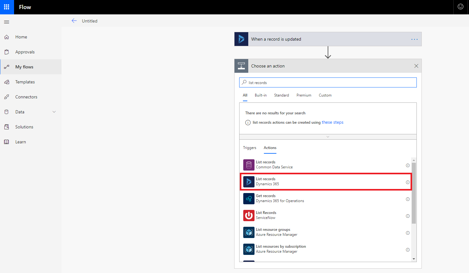The height and width of the screenshot is (273, 469).
Task: Click the search magnifier icon
Action: 244,82
